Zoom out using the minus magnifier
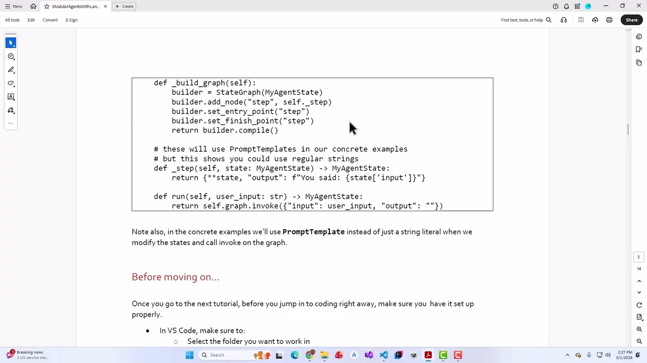The width and height of the screenshot is (647, 363). (x=639, y=341)
